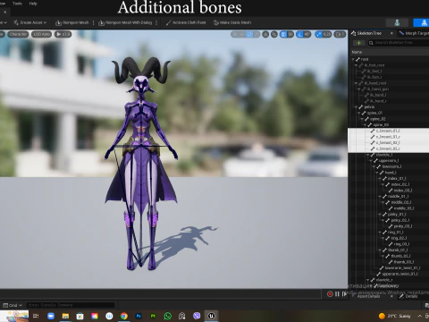Screen dimensions: 429x322
Task: Select the index_01_l bone
Action: pyautogui.click(x=397, y=179)
